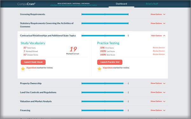Open the Dashboard tab
This screenshot has height=119, width=191.
tap(121, 4)
